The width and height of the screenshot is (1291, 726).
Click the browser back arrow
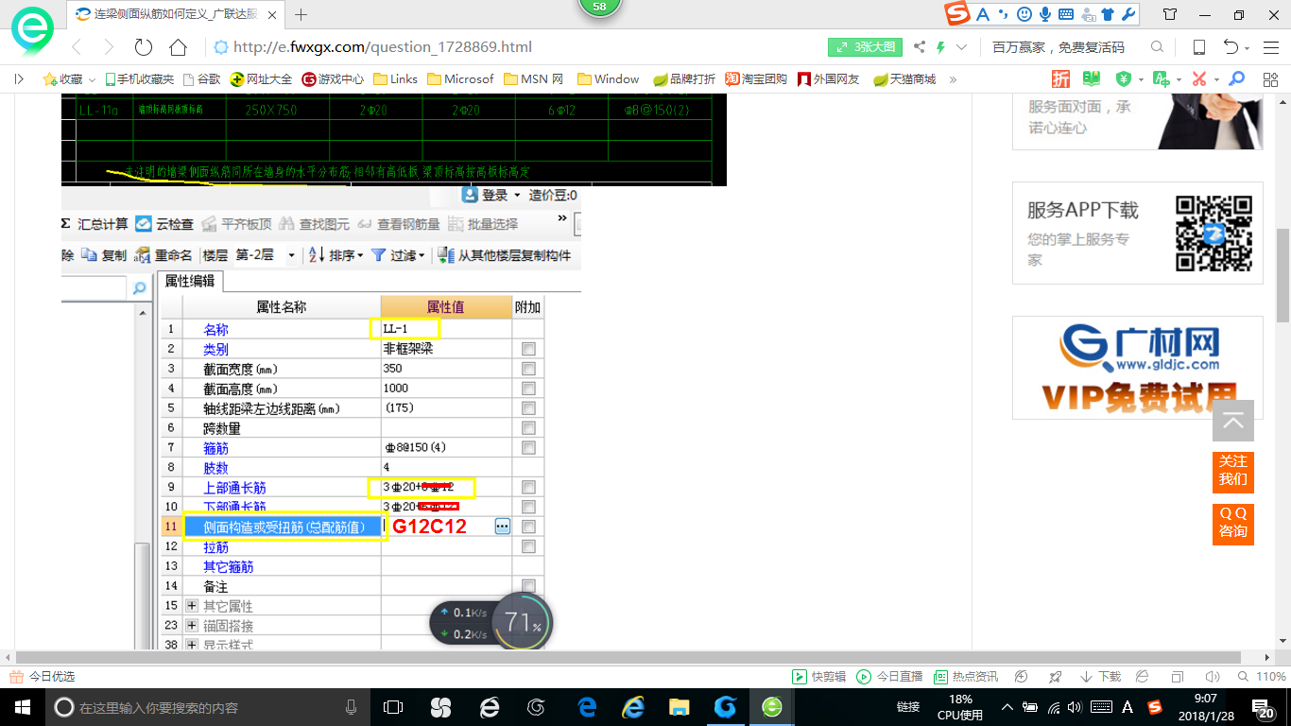[x=77, y=47]
